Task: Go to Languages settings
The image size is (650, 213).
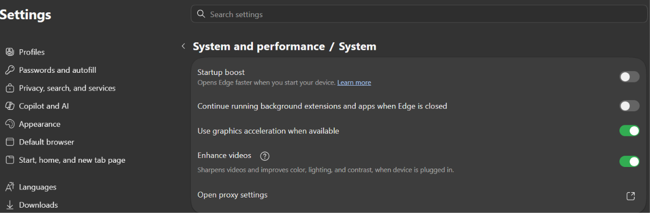Action: point(38,187)
